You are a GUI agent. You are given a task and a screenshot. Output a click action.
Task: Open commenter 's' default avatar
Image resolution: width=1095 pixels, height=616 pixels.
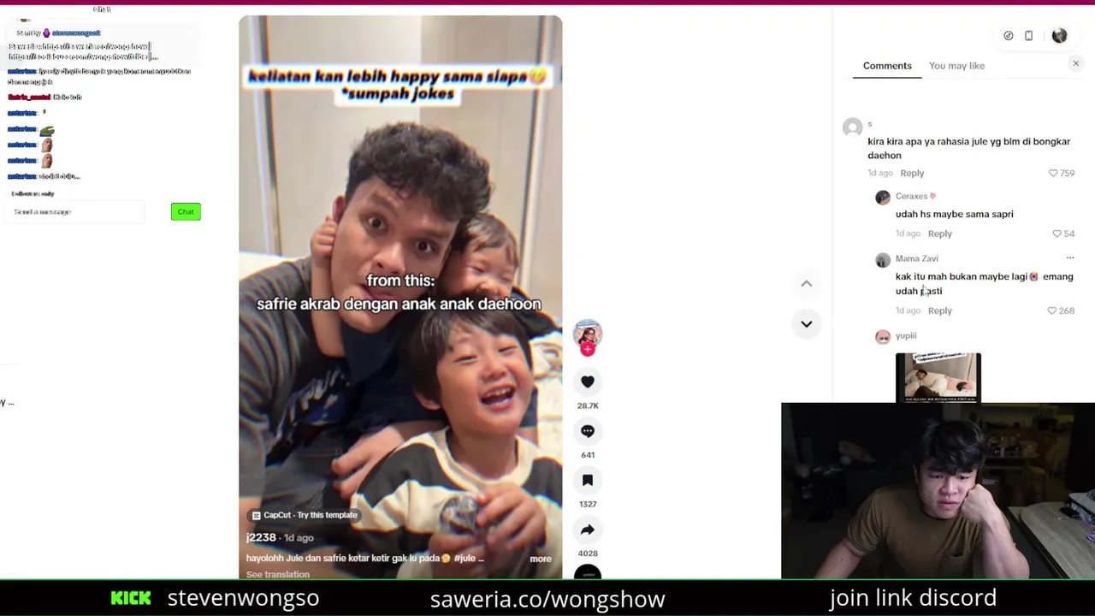pyautogui.click(x=852, y=127)
